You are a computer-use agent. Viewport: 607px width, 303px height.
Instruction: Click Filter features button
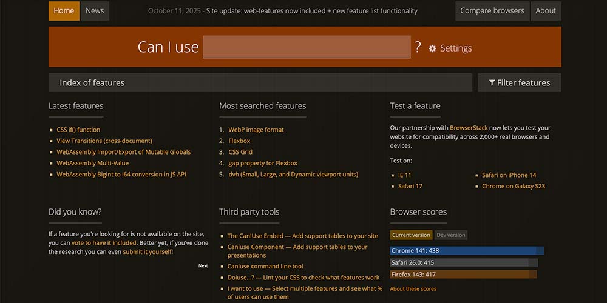[x=519, y=82]
